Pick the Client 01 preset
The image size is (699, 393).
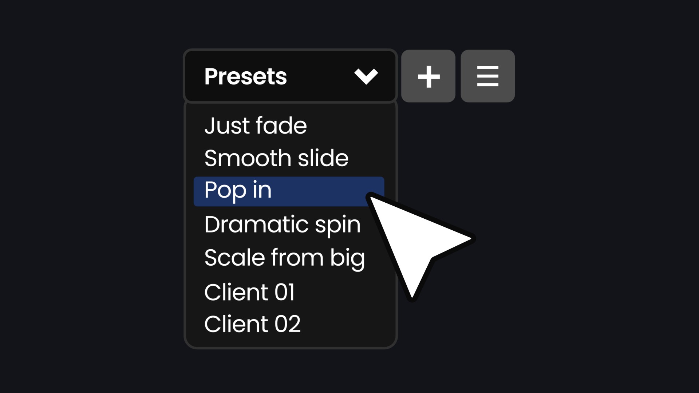tap(249, 291)
